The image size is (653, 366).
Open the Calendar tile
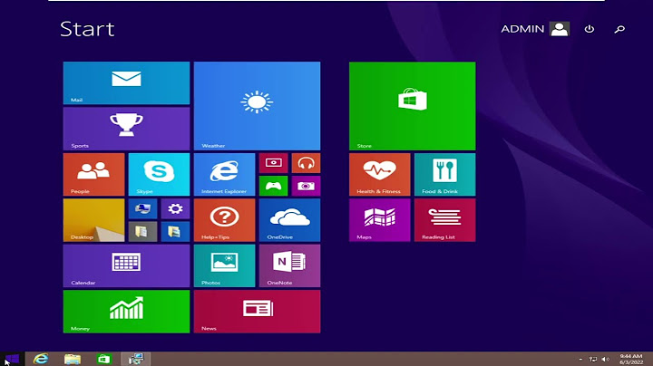[126, 265]
